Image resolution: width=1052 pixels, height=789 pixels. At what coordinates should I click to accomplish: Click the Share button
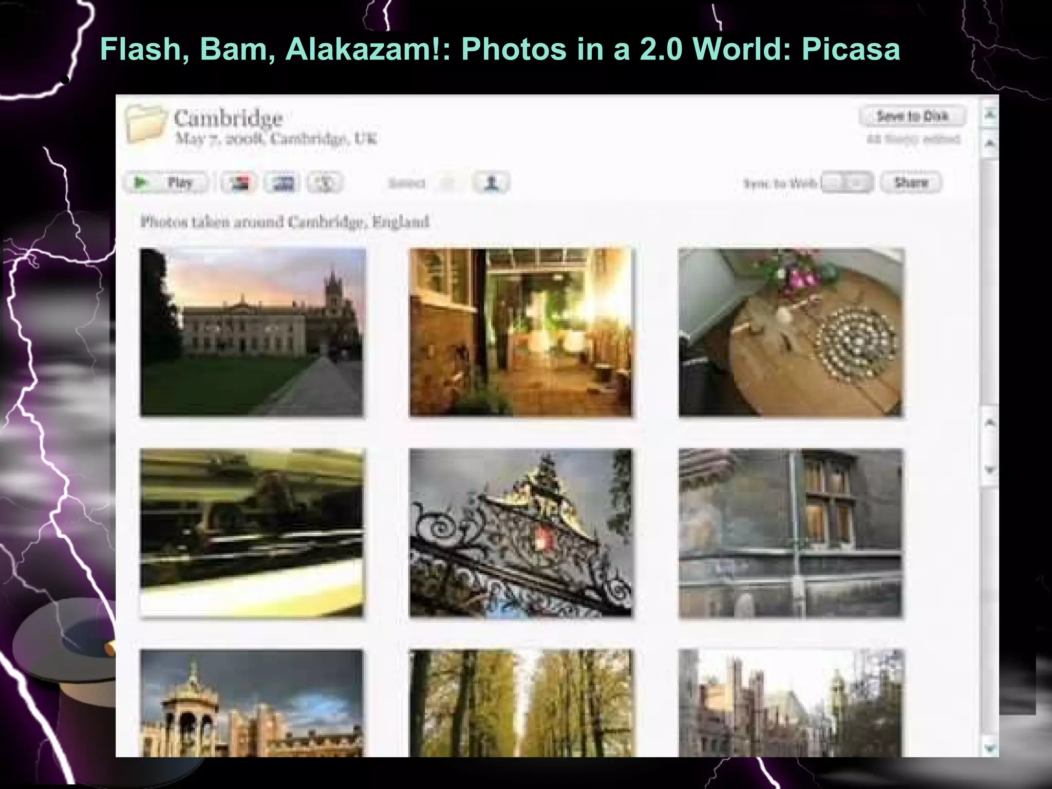pyautogui.click(x=911, y=182)
